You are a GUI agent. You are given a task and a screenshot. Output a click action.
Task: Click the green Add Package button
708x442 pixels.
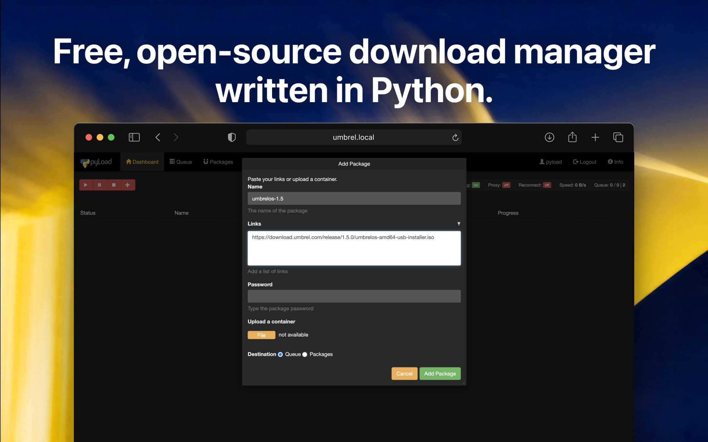point(440,374)
